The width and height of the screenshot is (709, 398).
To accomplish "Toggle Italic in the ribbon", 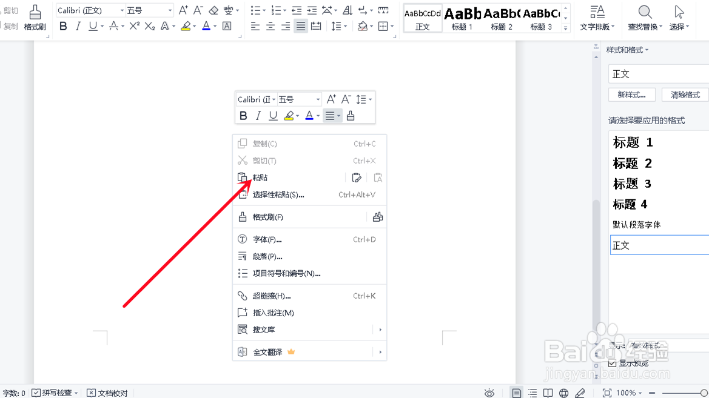I will pos(78,26).
